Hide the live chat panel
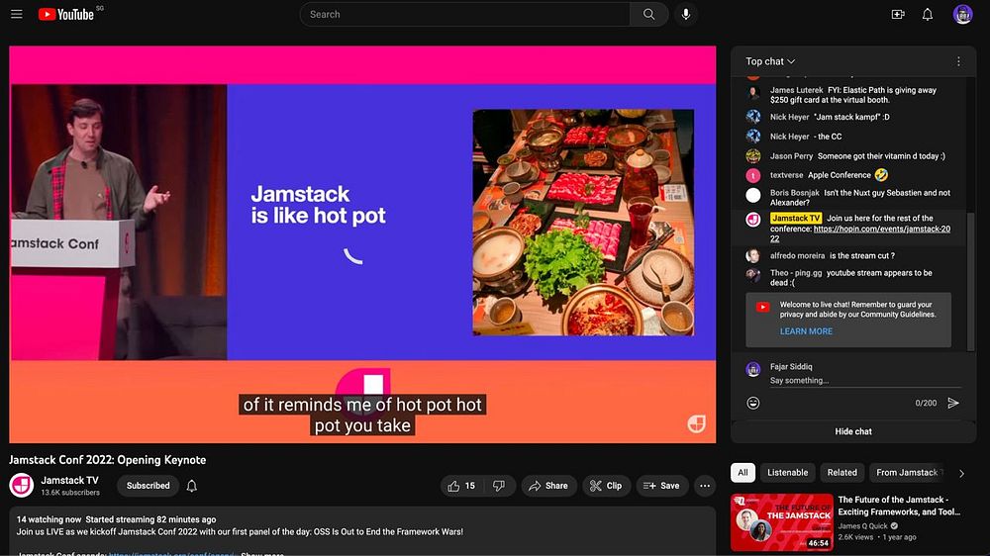The height and width of the screenshot is (556, 990). point(853,431)
